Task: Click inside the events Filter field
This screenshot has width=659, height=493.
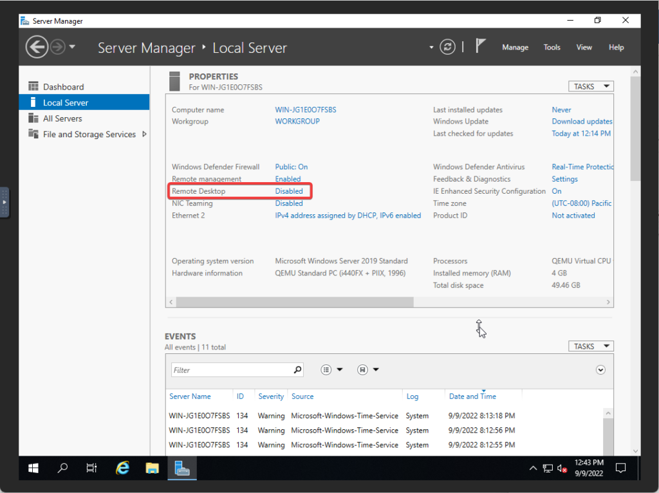Action: [x=232, y=369]
